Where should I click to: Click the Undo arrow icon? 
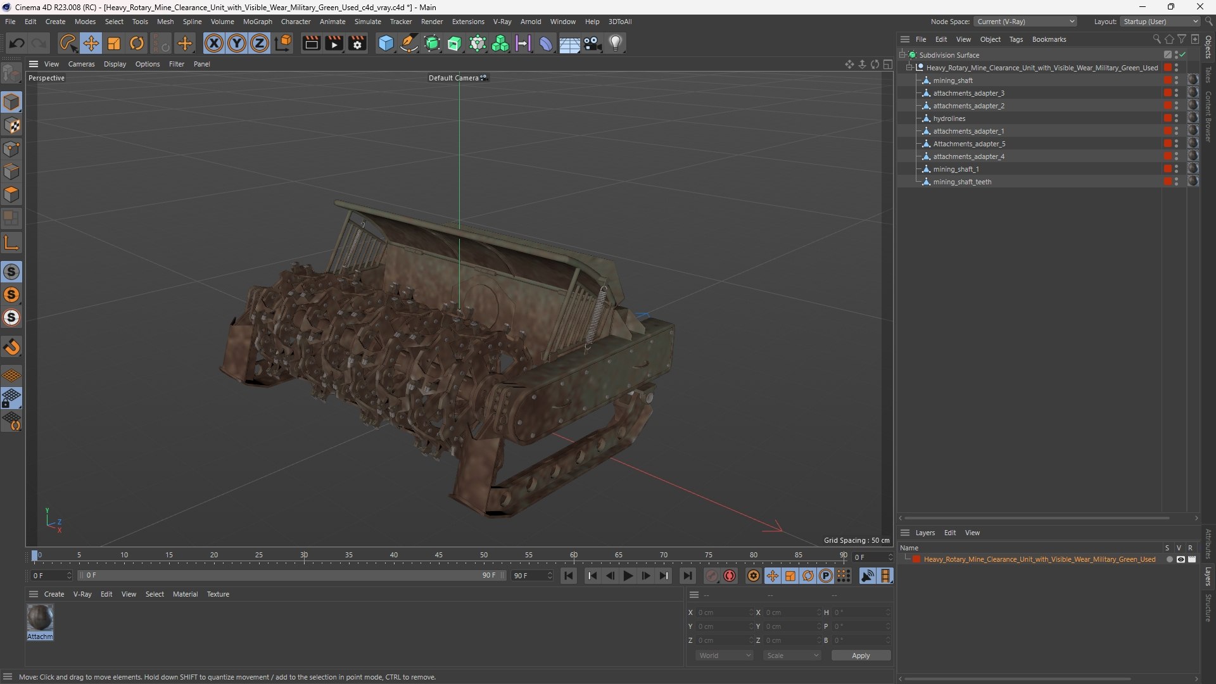(x=17, y=43)
